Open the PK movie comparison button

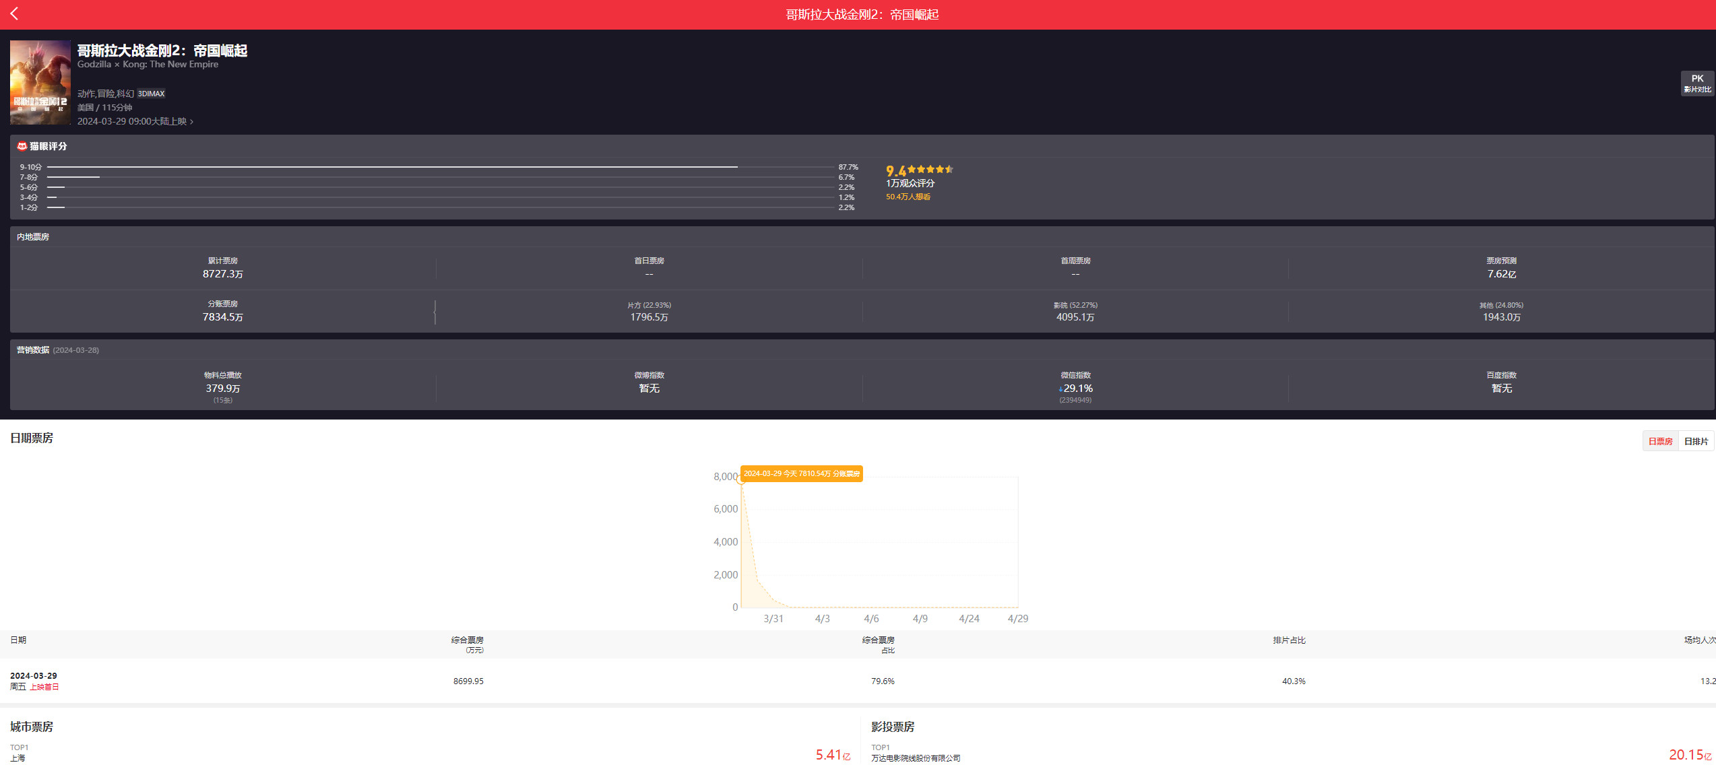1696,83
